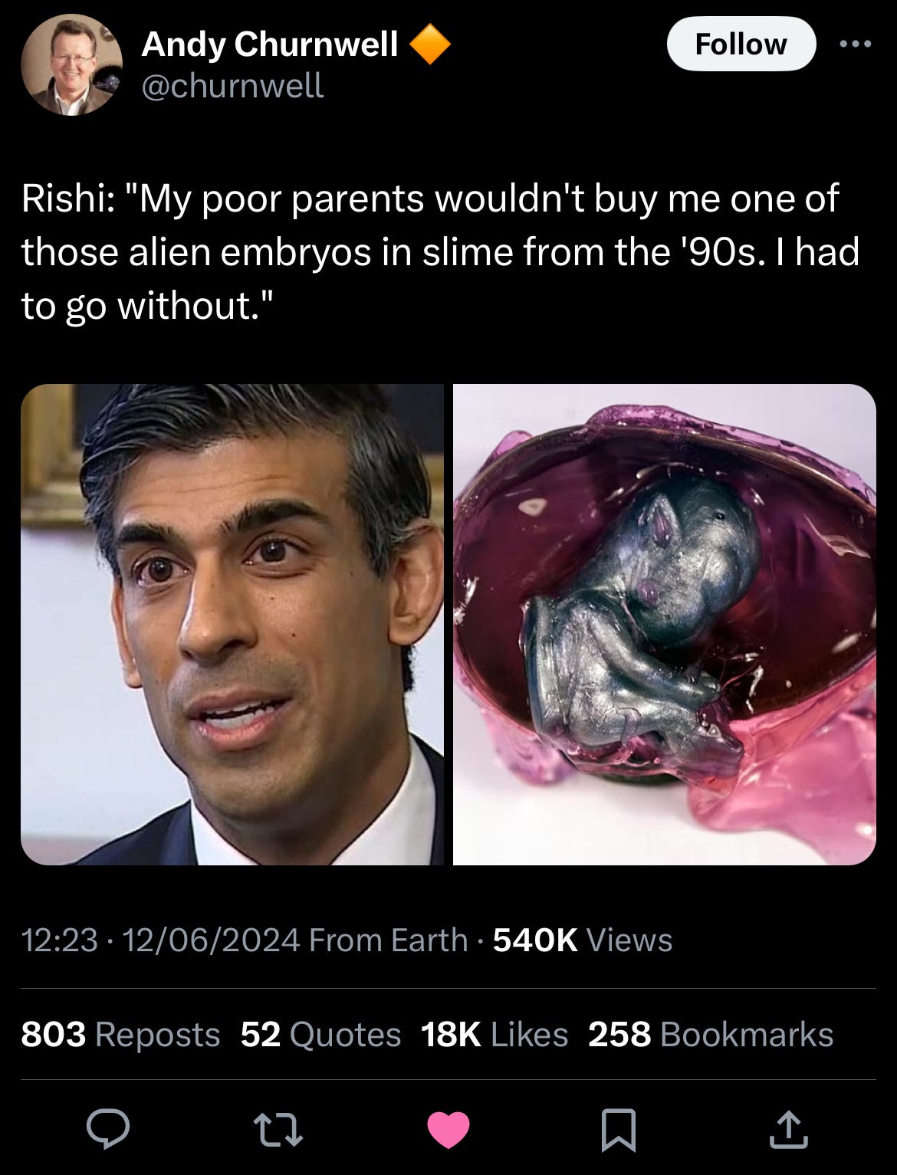The image size is (897, 1175).
Task: Open the three-dot more options menu
Action: pyautogui.click(x=856, y=44)
